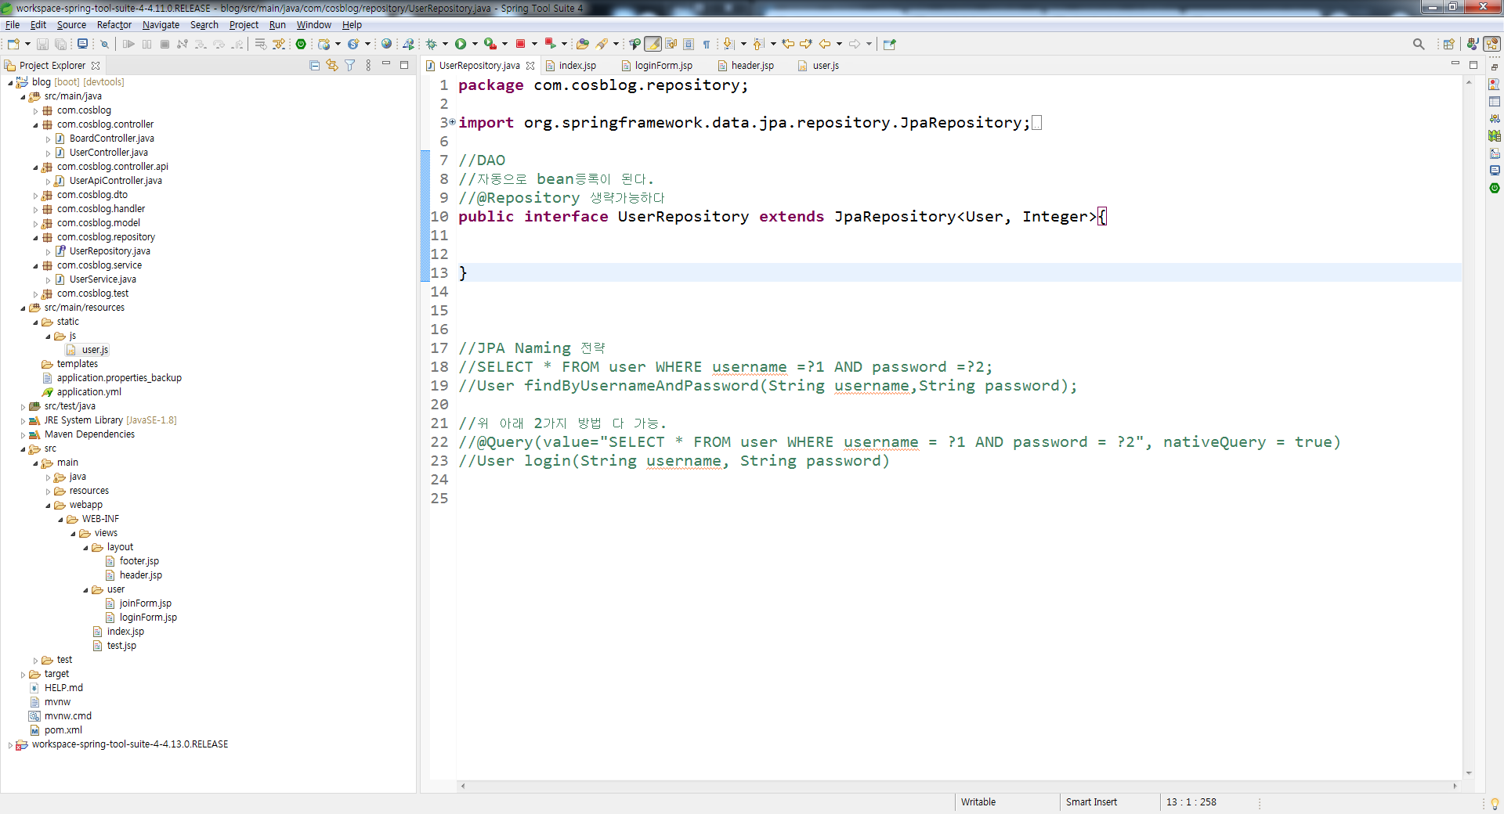Open the dropdown arrow next to New

pyautogui.click(x=27, y=45)
